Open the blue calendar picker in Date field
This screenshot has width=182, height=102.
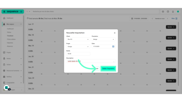point(113,46)
